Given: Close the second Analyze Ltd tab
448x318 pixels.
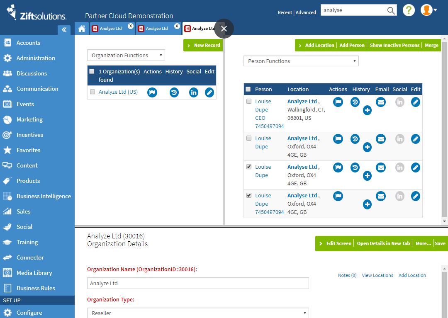Looking at the screenshot, I should tap(177, 26).
